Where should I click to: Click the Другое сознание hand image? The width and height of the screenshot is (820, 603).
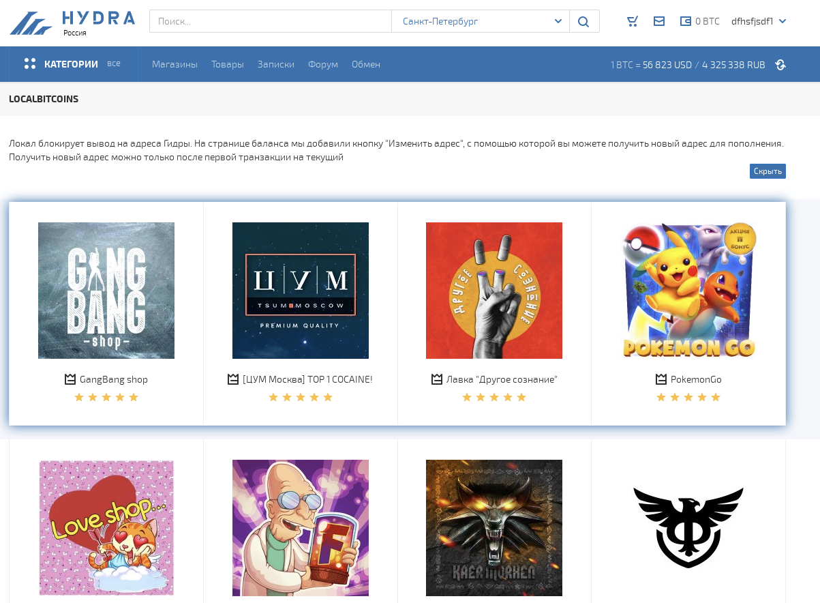click(x=494, y=291)
